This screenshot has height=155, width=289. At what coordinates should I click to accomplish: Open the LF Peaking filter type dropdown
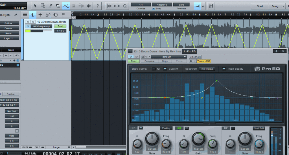(166, 128)
